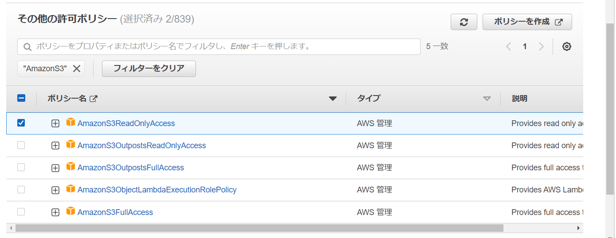The image size is (616, 238).
Task: Check AmazonS3ObjectLambdaExecutionRolePolicy checkbox
Action: coord(21,189)
